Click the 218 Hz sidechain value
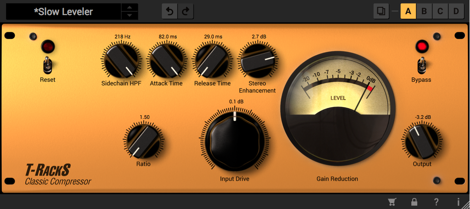The height and width of the screenshot is (209, 470). click(122, 37)
